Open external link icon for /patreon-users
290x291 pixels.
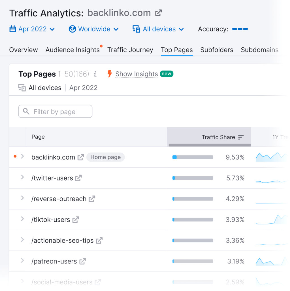[82, 261]
